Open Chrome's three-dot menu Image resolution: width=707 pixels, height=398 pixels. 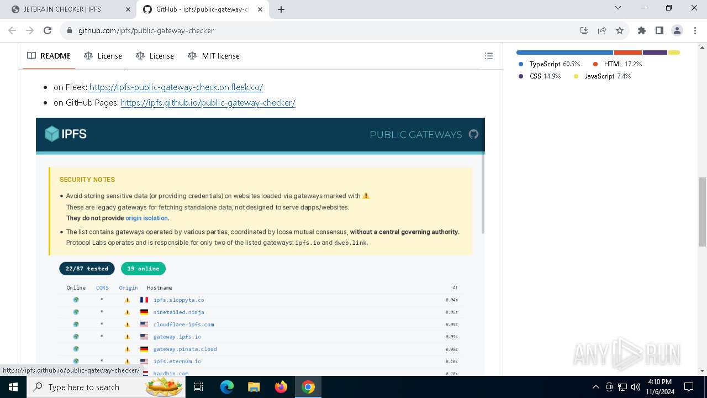click(694, 30)
